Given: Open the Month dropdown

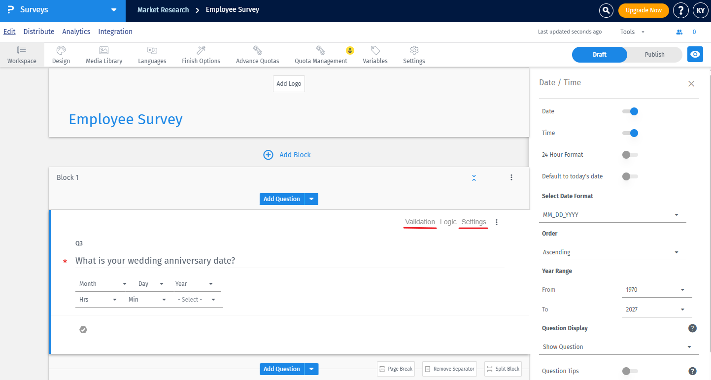Looking at the screenshot, I should coord(103,284).
